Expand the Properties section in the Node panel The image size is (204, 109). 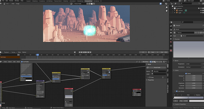pyautogui.click(x=150, y=80)
